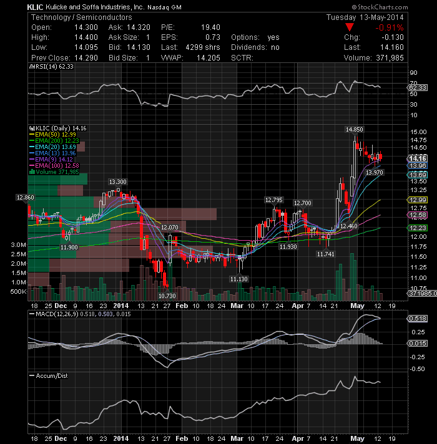The image size is (437, 444).
Task: Click the EPS value 0.73
Action: tap(213, 37)
